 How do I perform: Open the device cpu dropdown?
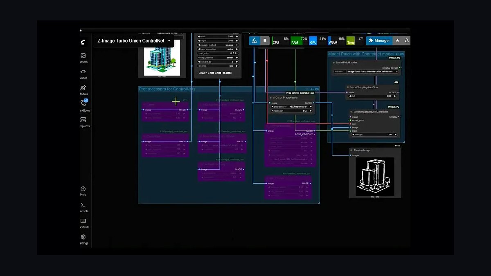218,66
